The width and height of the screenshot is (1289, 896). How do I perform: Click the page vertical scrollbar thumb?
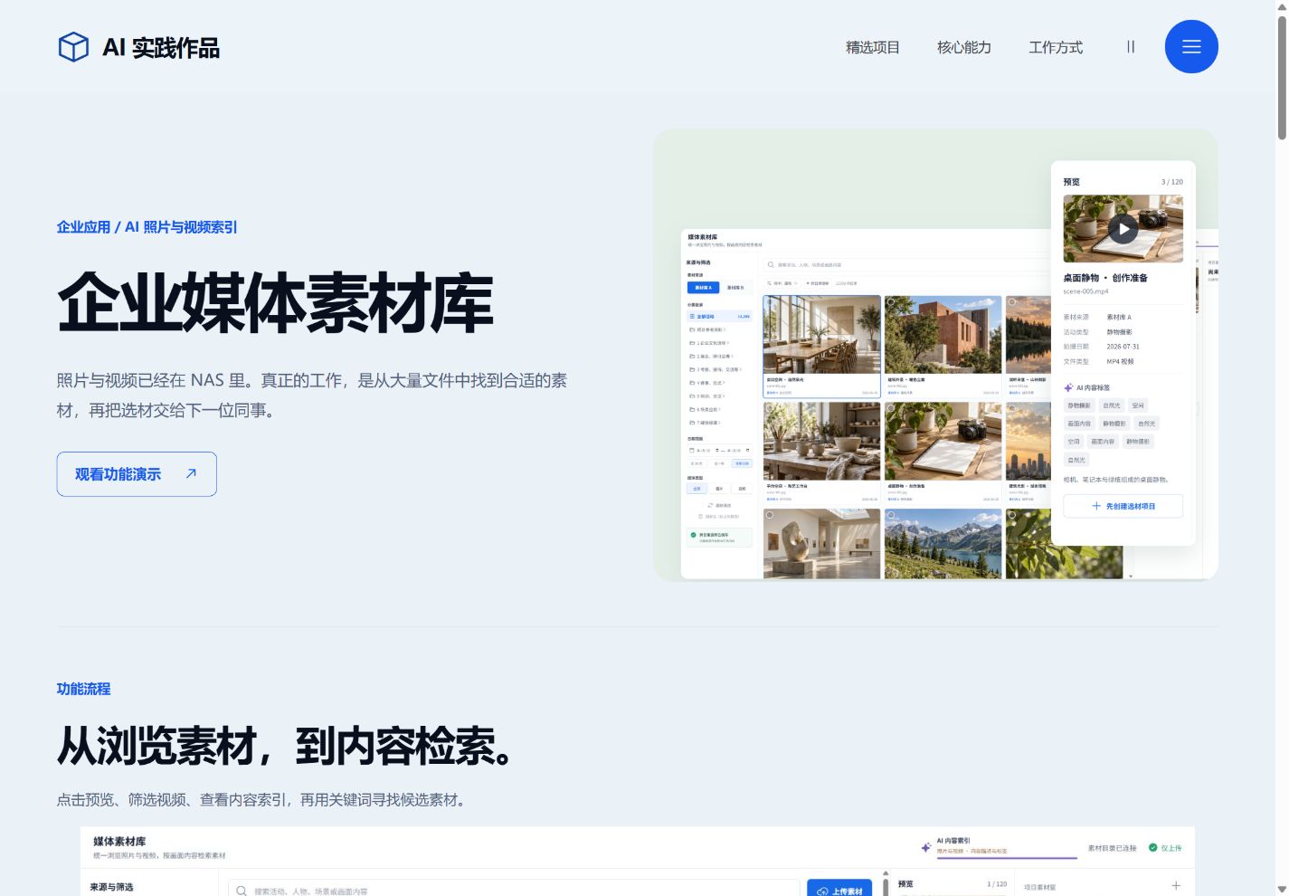1282,77
